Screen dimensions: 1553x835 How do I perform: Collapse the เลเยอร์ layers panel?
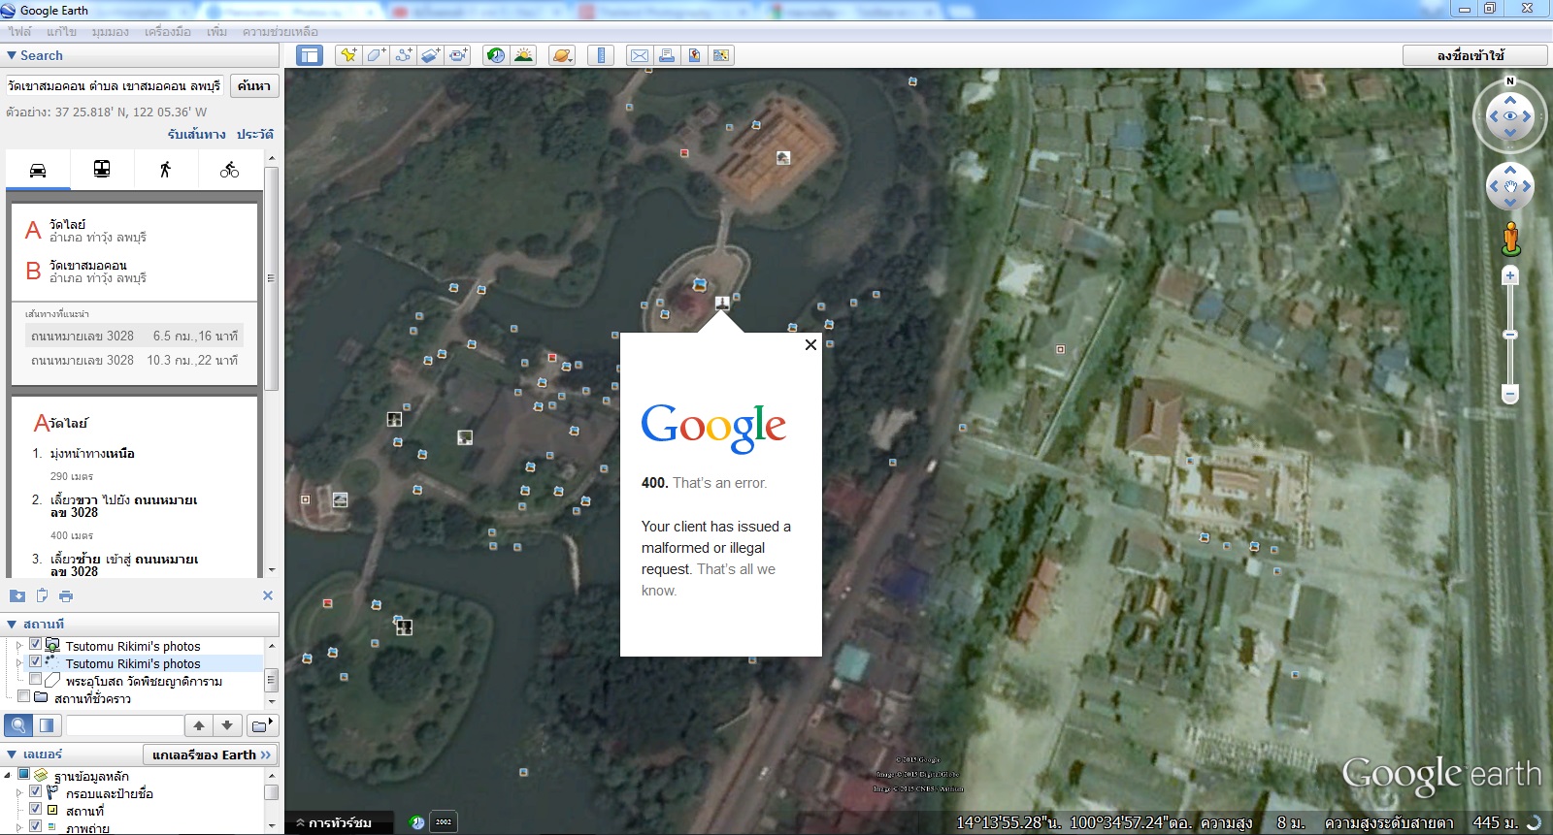12,755
